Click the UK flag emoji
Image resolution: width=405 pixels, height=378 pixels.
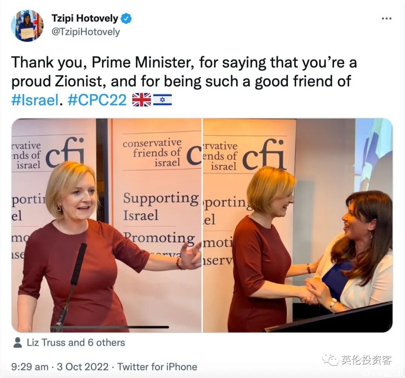[x=141, y=100]
